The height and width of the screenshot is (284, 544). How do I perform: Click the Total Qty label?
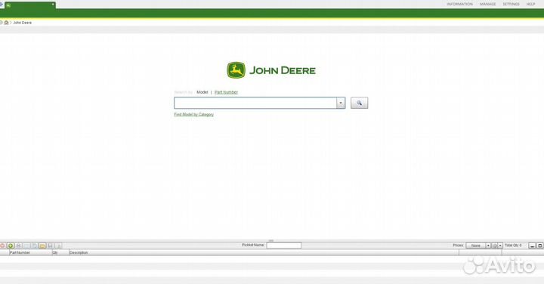click(513, 245)
